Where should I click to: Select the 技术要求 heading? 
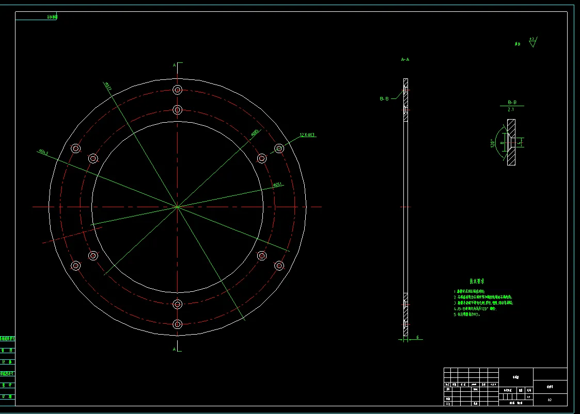[477, 281]
